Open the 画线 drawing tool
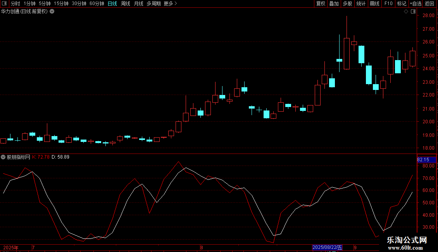Image resolution: width=438 pixels, height=252 pixels. click(x=374, y=3)
